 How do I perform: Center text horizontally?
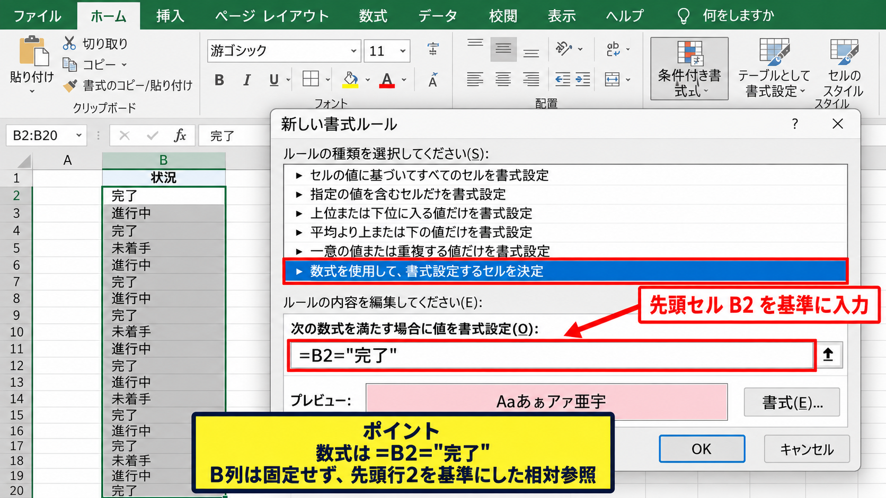pos(503,79)
